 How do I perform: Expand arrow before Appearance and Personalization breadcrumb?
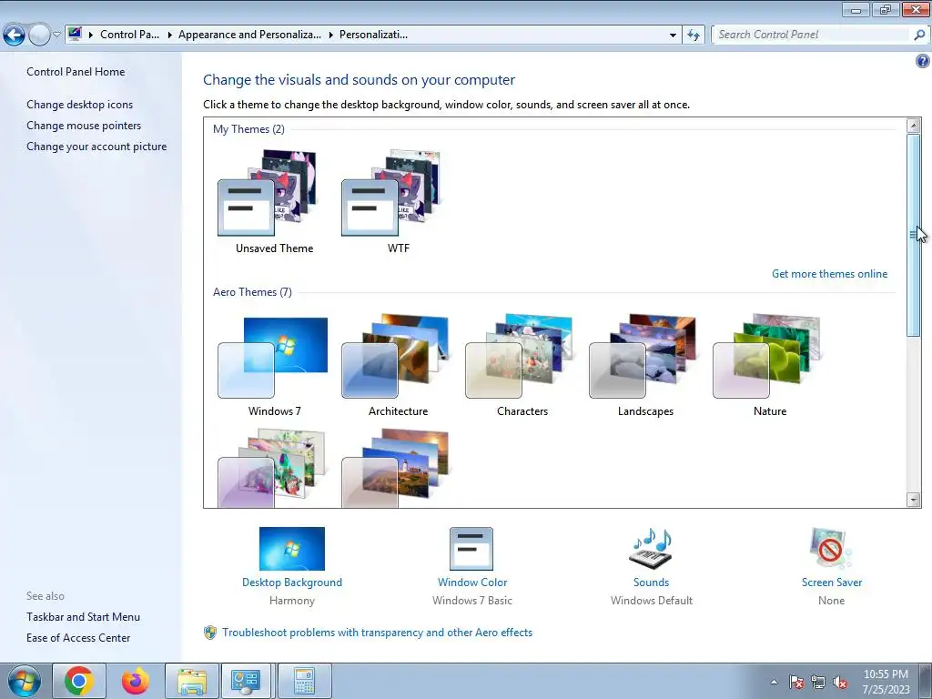169,35
